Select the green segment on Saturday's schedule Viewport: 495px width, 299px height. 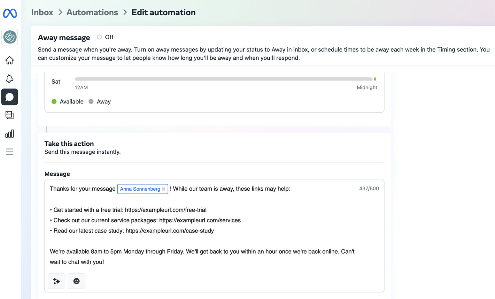[x=374, y=79]
